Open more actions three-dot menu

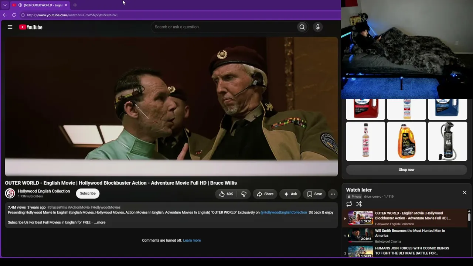(x=333, y=194)
